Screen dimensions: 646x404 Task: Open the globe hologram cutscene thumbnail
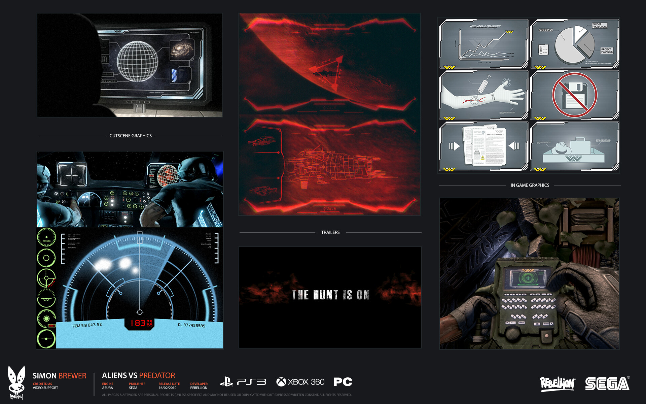[130, 65]
